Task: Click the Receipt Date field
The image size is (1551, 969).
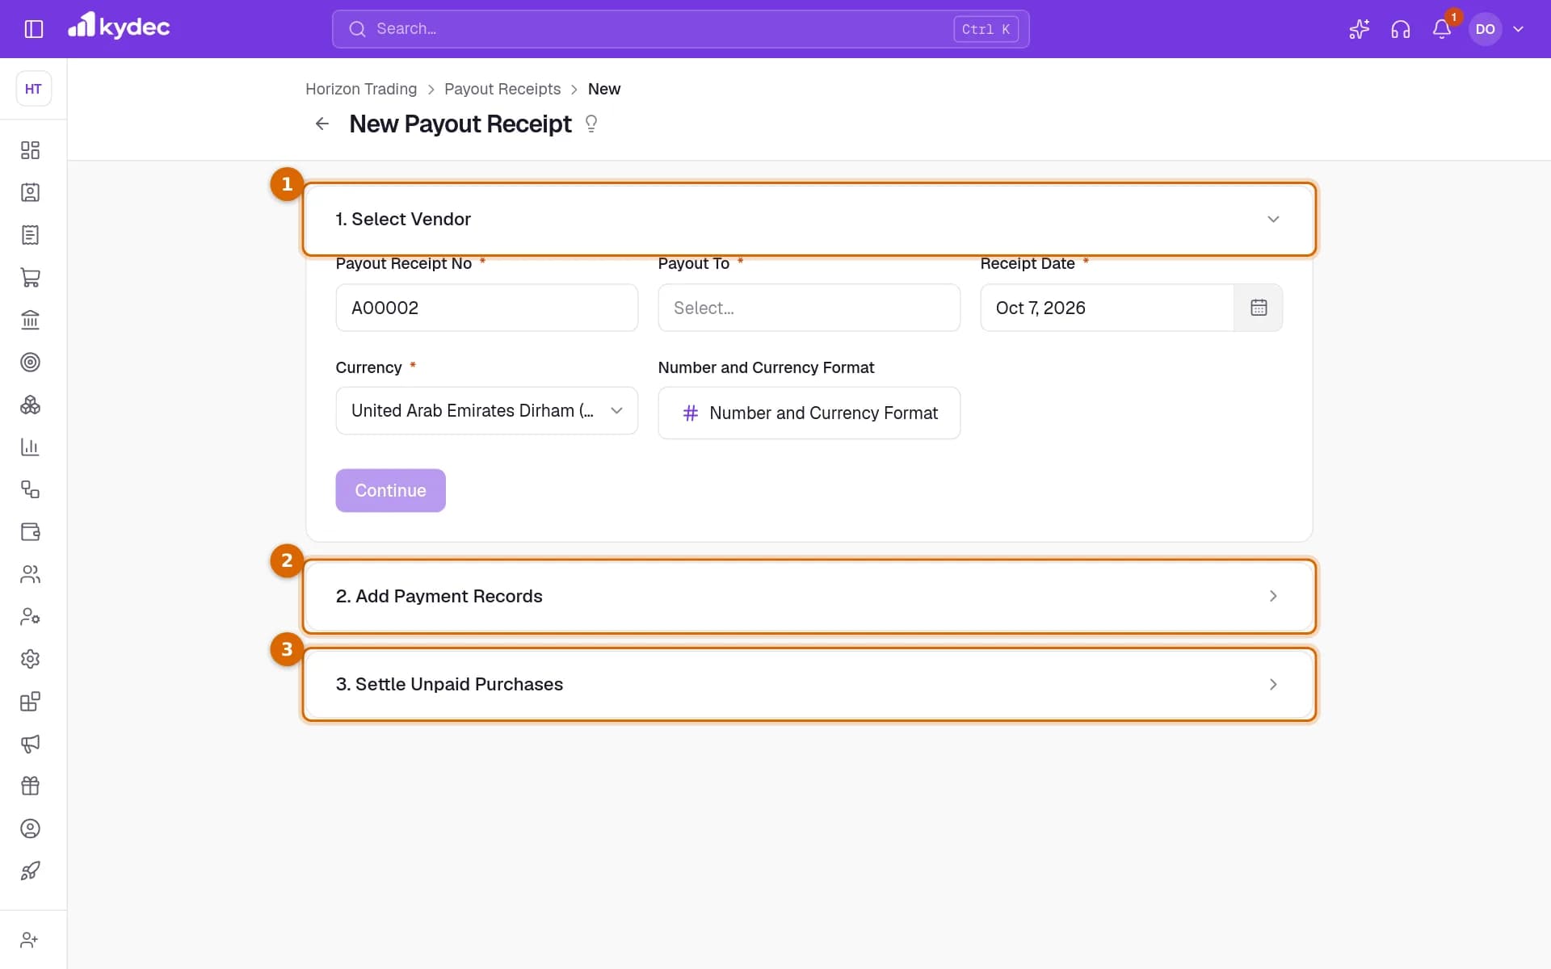Action: tap(1107, 308)
